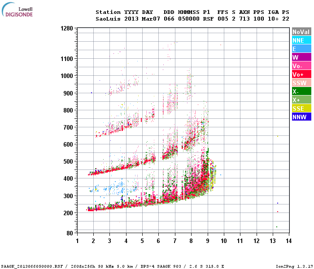The image size is (314, 269).
Task: Click the SAA0K_2013066050000.RSF filename text
Action: click(x=32, y=266)
